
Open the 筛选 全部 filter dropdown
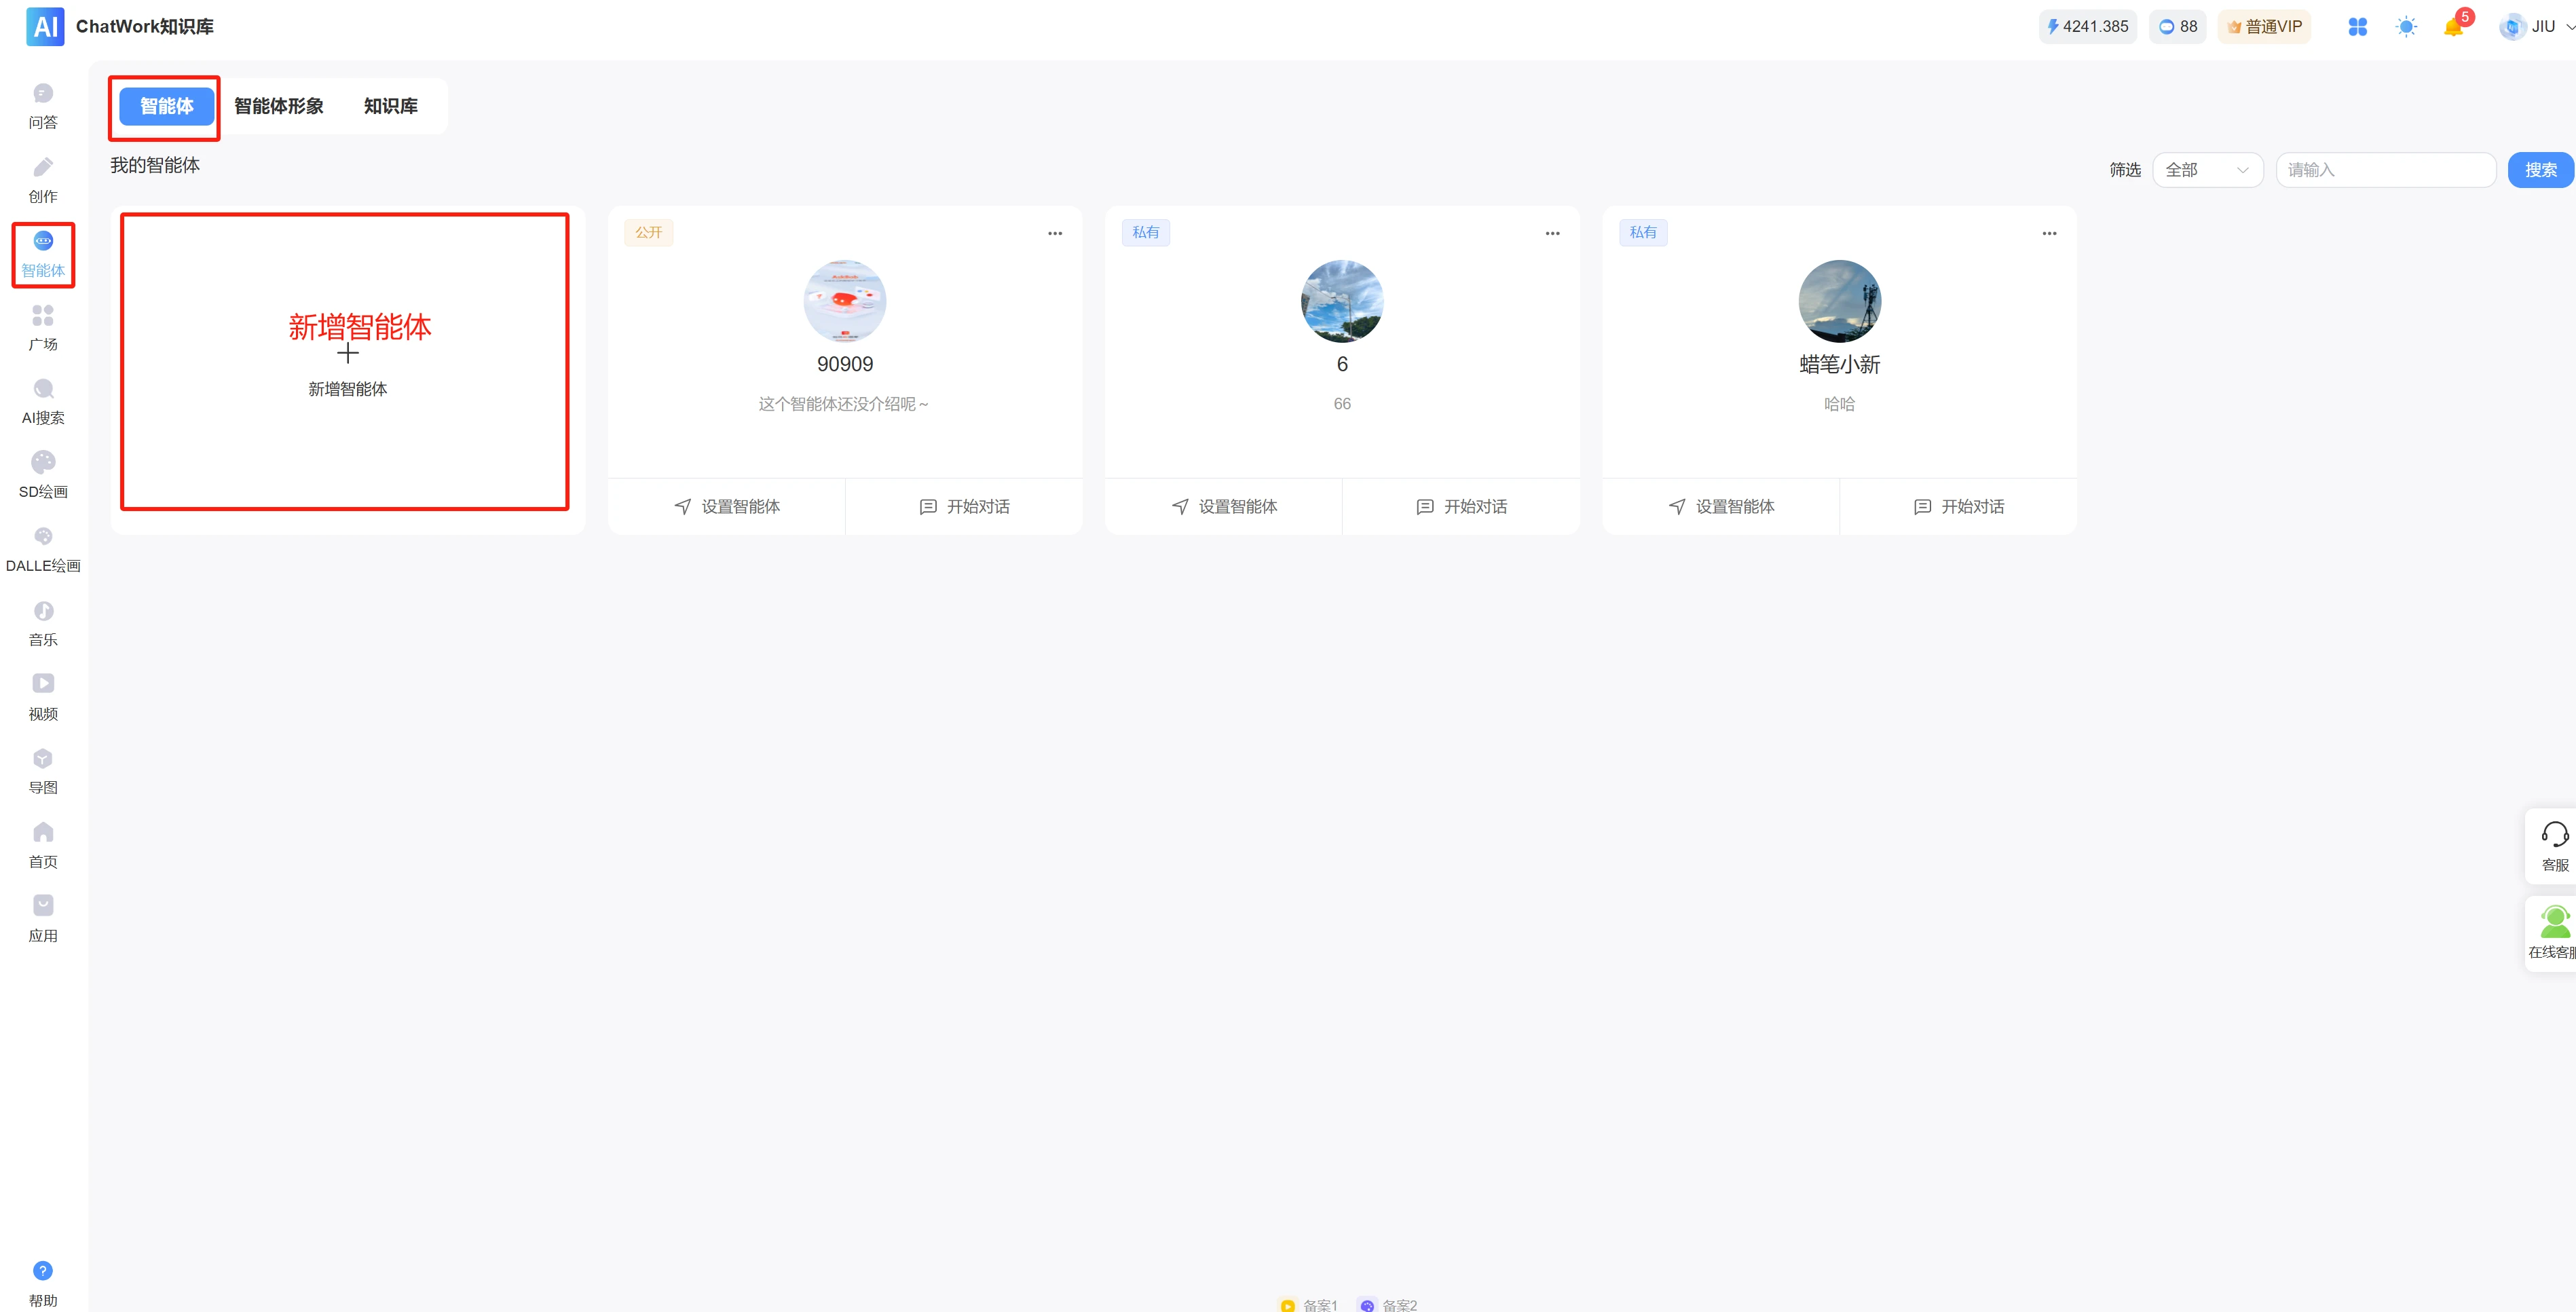click(2208, 169)
